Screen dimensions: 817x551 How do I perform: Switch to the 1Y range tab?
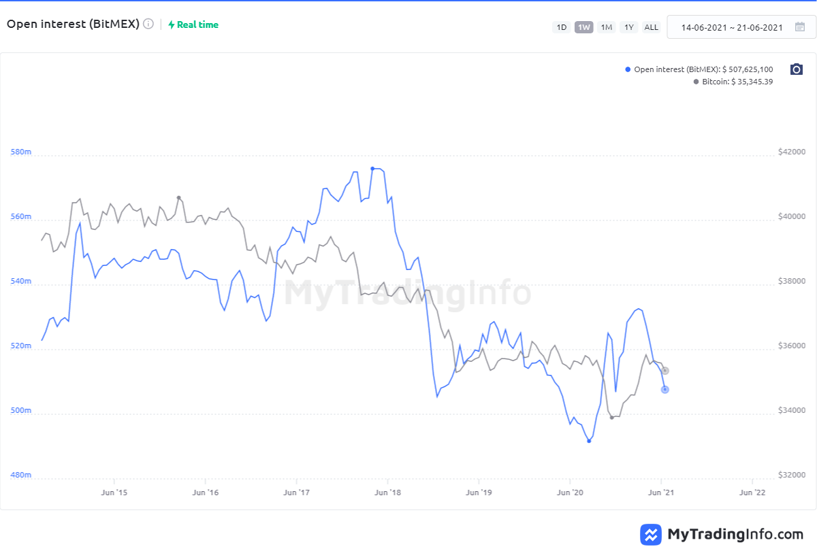(629, 27)
